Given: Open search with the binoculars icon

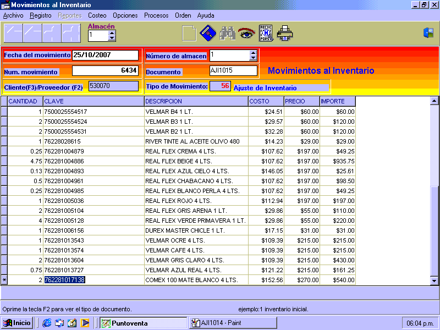Looking at the screenshot, I should [227, 34].
